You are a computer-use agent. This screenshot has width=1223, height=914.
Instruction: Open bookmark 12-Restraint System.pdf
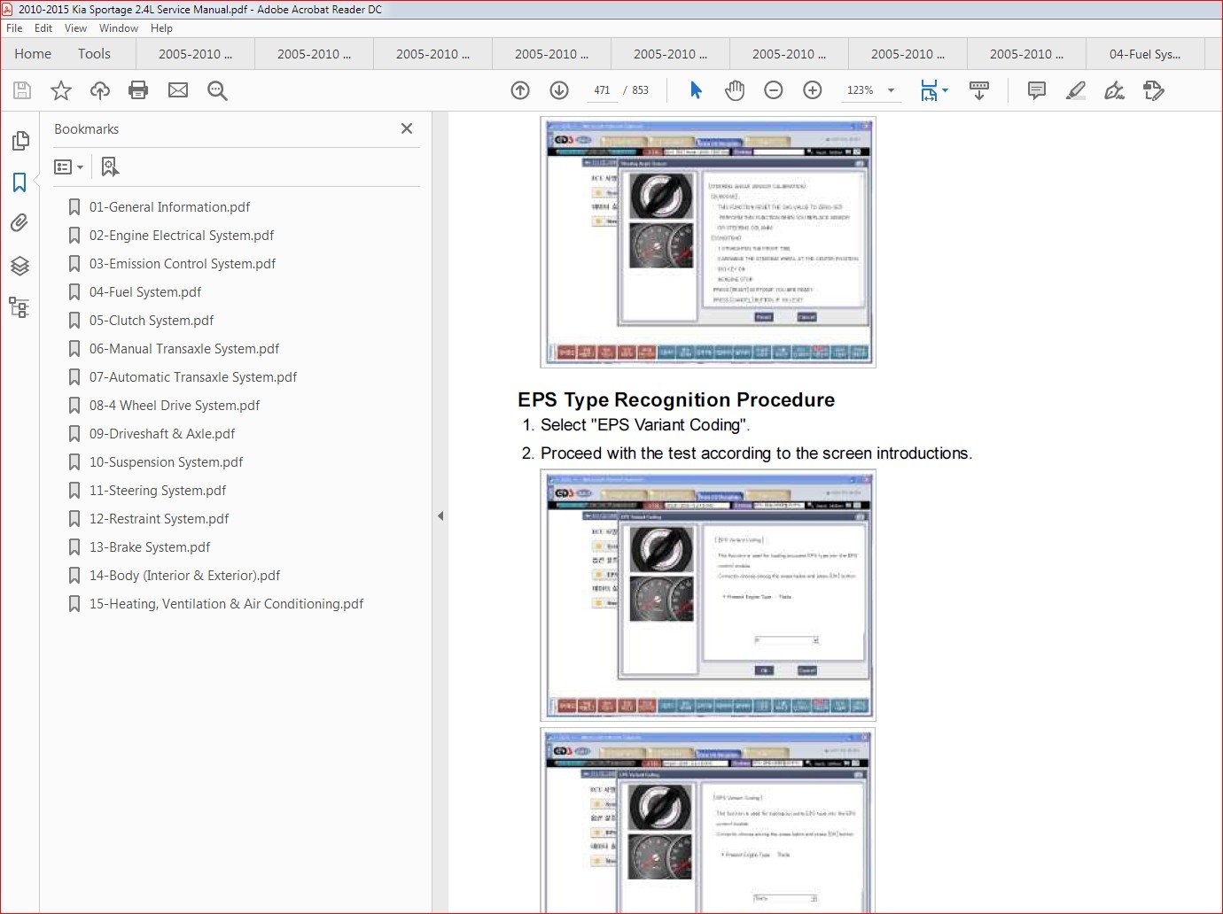point(159,519)
